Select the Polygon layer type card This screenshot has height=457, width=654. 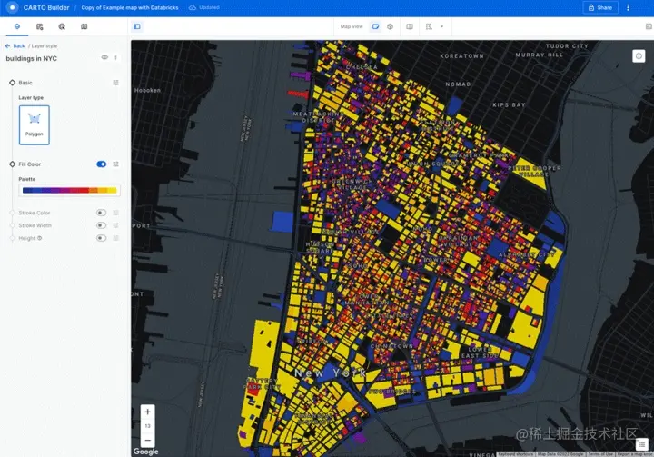pos(35,125)
